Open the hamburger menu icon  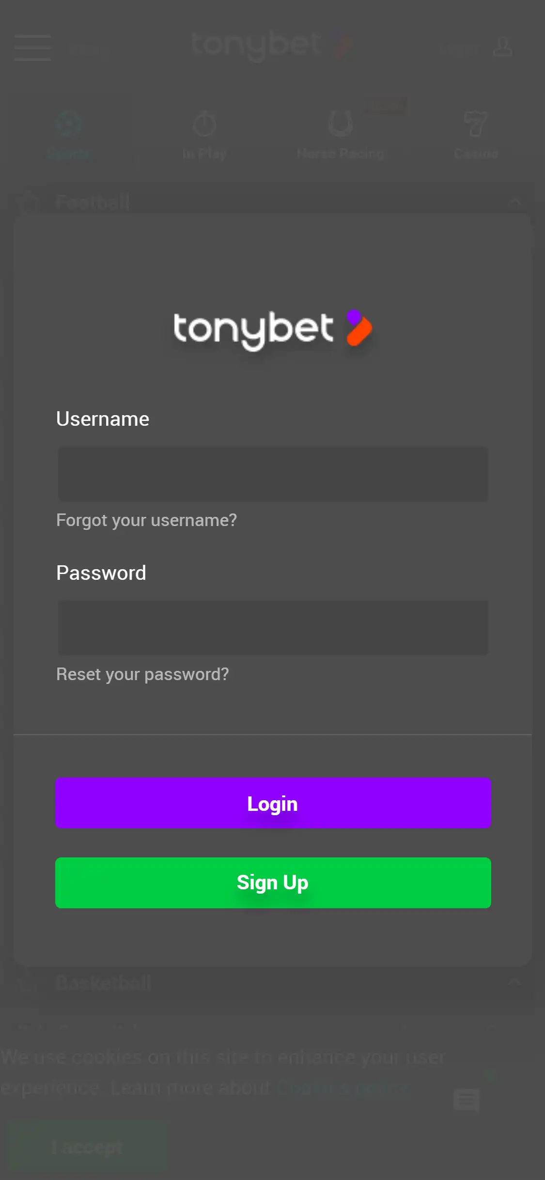pyautogui.click(x=32, y=47)
